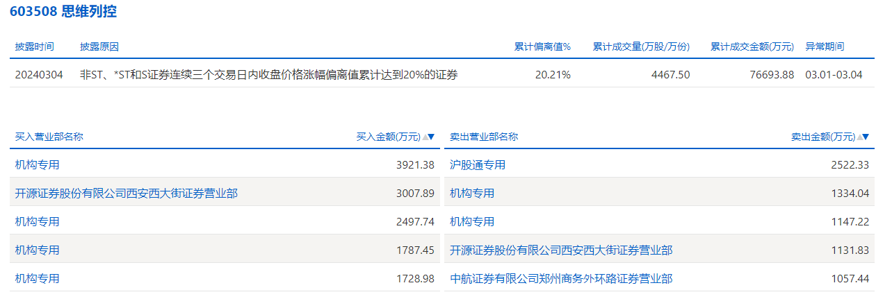Click the 累计偏离值% value 20.21%
Image resolution: width=876 pixels, height=299 pixels.
(x=553, y=75)
